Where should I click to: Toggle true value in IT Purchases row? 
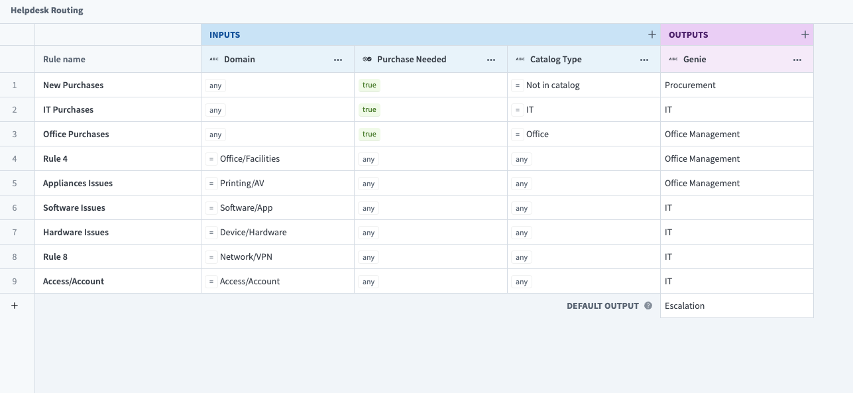[x=369, y=110]
